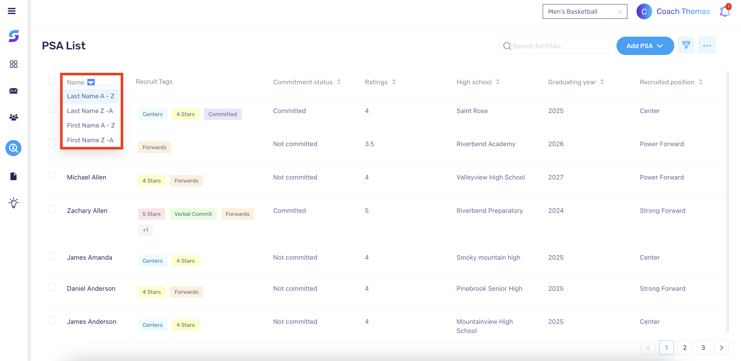This screenshot has height=361, width=741.
Task: Click the Forwards tag for Riverbend Academy row
Action: pos(155,147)
